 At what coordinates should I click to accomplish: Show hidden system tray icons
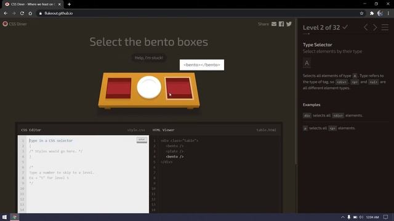pyautogui.click(x=342, y=217)
